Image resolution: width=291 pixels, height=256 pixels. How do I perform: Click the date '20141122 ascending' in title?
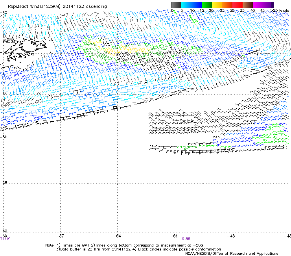tap(85, 7)
